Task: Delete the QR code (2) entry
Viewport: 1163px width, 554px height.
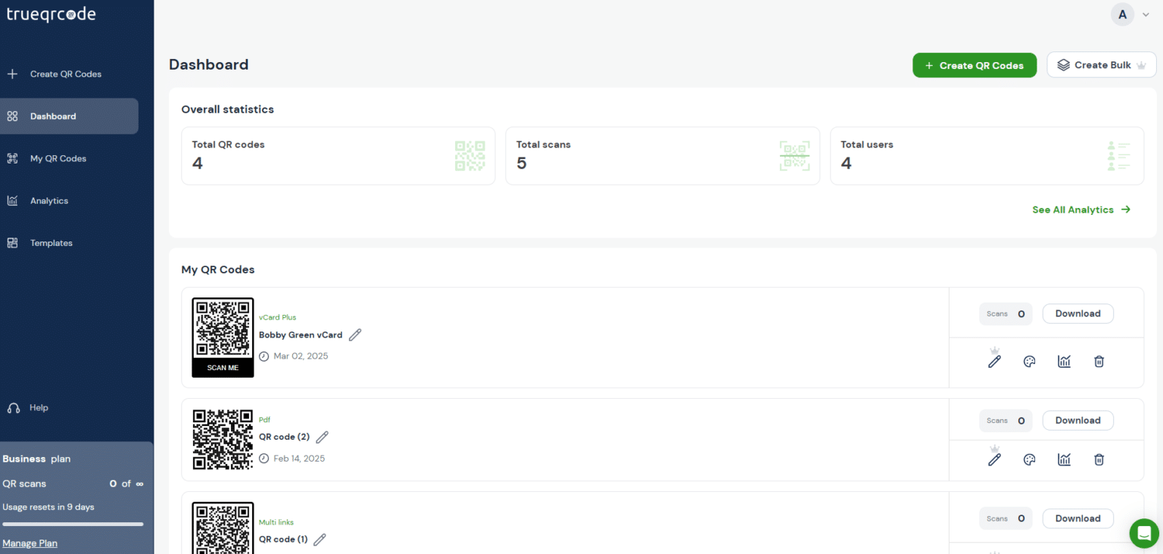Action: point(1099,459)
